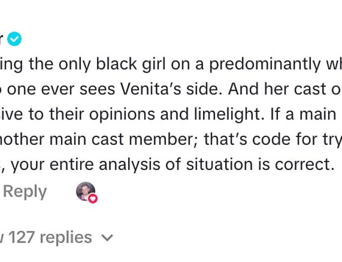Viewport: 342px width, 262px height.
Task: Click the number "127" in replies count
Action: [x=22, y=237]
